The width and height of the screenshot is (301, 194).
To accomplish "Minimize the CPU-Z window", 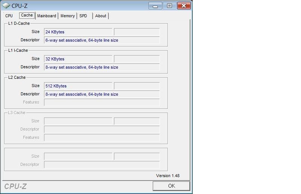I will [155, 6].
